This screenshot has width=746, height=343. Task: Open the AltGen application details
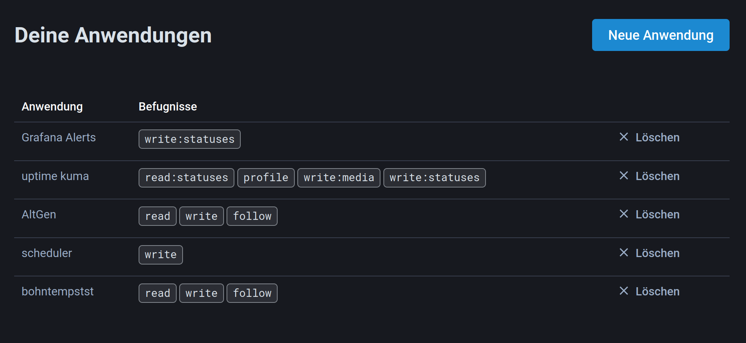39,215
